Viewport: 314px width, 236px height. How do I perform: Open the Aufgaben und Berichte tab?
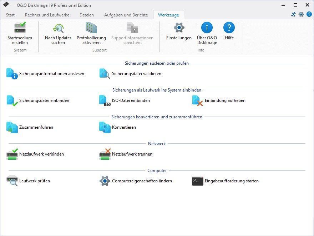[x=126, y=15]
